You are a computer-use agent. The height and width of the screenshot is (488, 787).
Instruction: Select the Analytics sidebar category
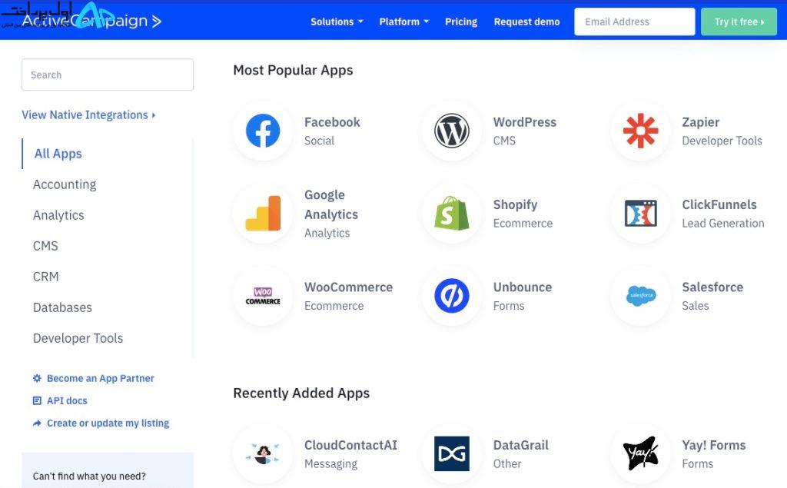pos(58,215)
